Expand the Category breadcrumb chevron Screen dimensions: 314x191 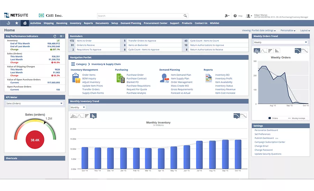[89, 64]
